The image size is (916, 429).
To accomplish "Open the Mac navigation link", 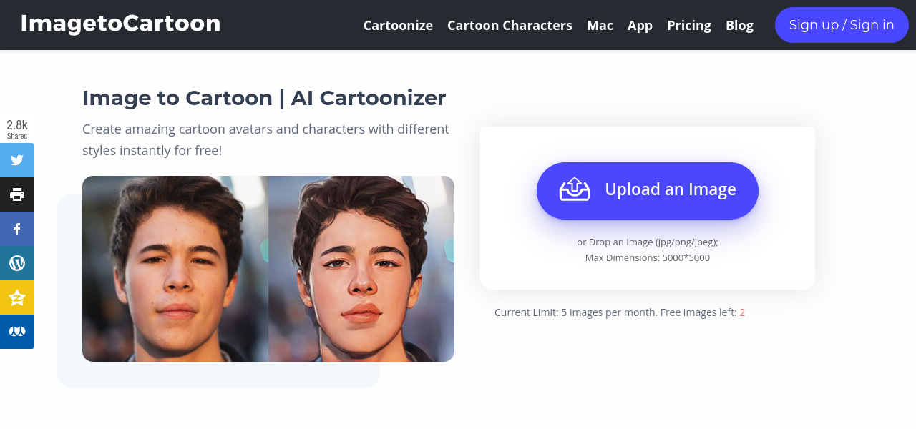I will (x=600, y=26).
